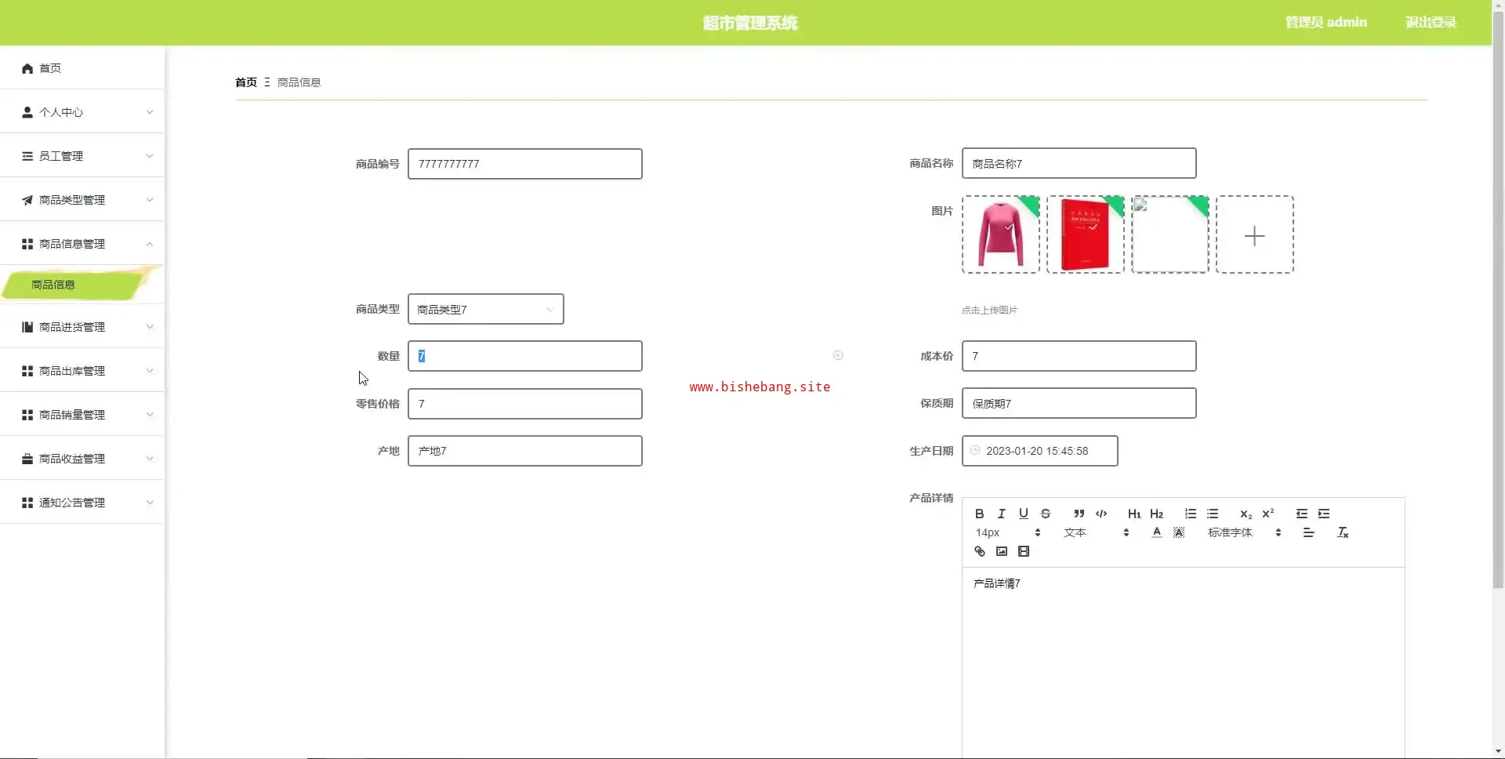Focus the 零售价格 input field
This screenshot has width=1505, height=759.
[x=524, y=404]
